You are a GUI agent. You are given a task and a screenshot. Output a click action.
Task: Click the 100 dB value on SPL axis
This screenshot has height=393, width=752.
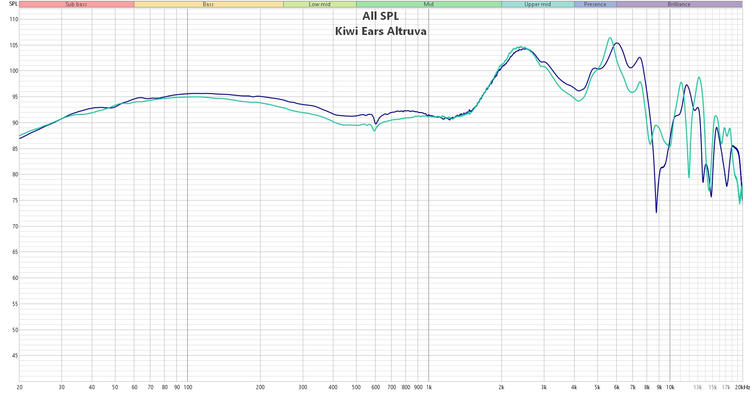(14, 71)
